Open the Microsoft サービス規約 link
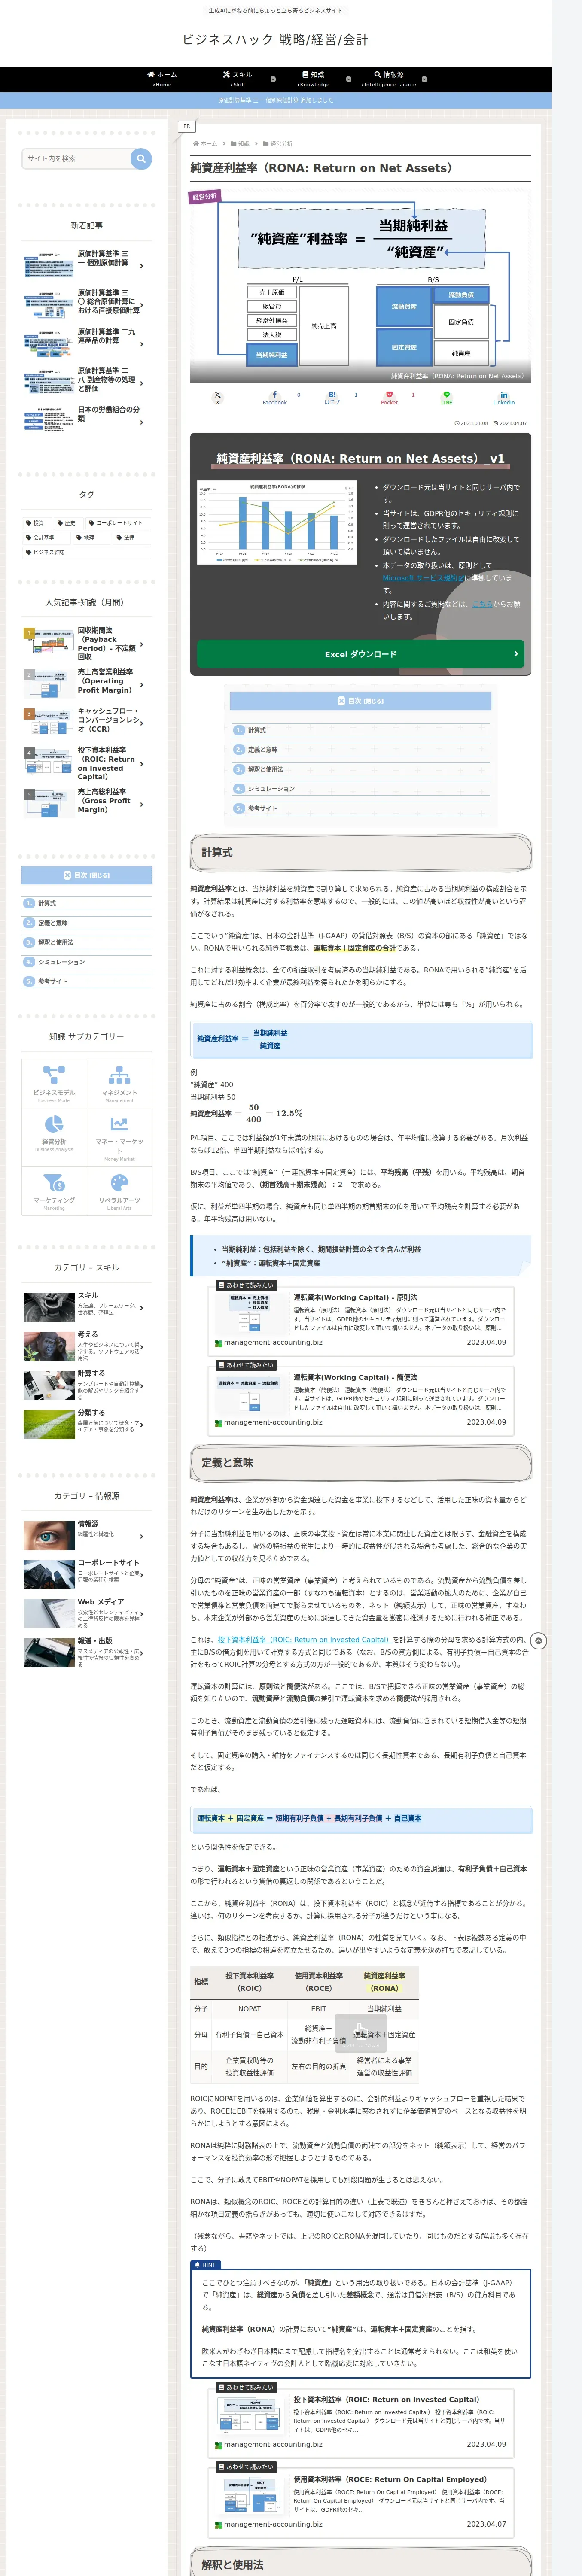This screenshot has width=582, height=2576. 423,578
